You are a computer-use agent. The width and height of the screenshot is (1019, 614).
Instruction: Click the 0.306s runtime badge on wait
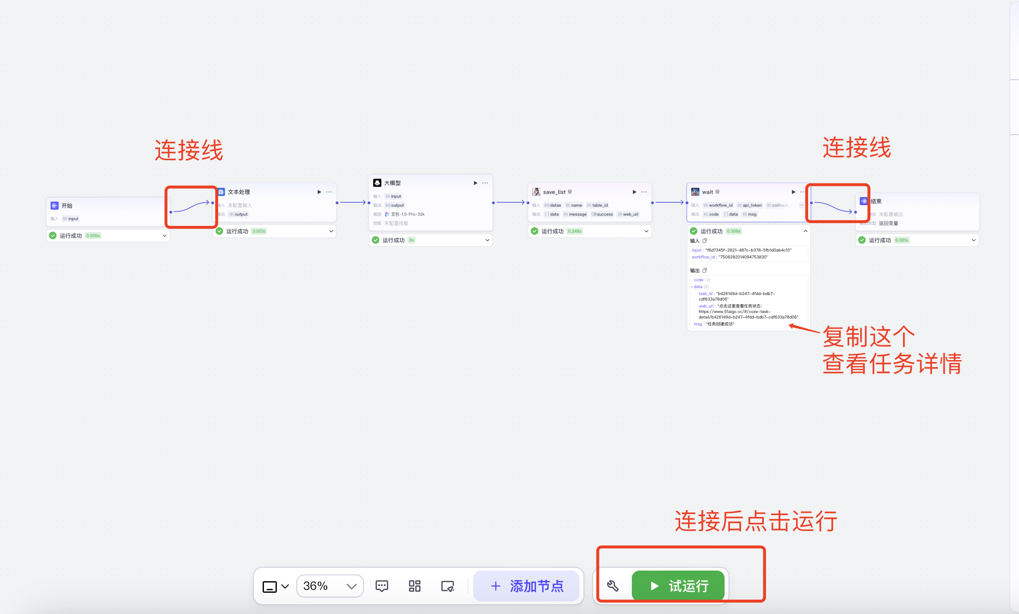click(734, 231)
